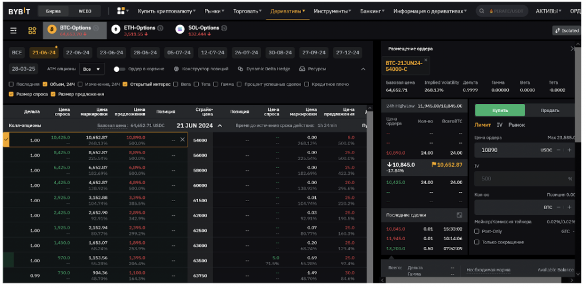Click the yellow grid layout icon
The height and width of the screenshot is (288, 586).
(32, 30)
